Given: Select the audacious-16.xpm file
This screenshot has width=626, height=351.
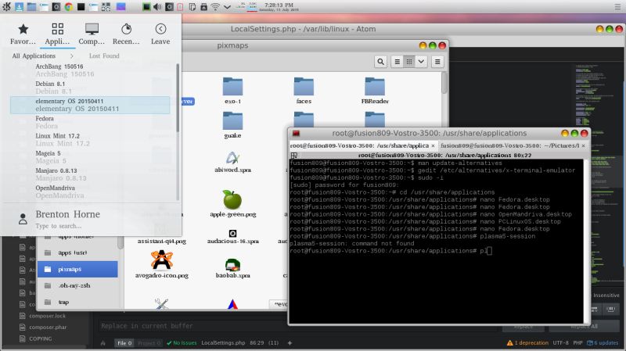Looking at the screenshot, I should click(232, 237).
